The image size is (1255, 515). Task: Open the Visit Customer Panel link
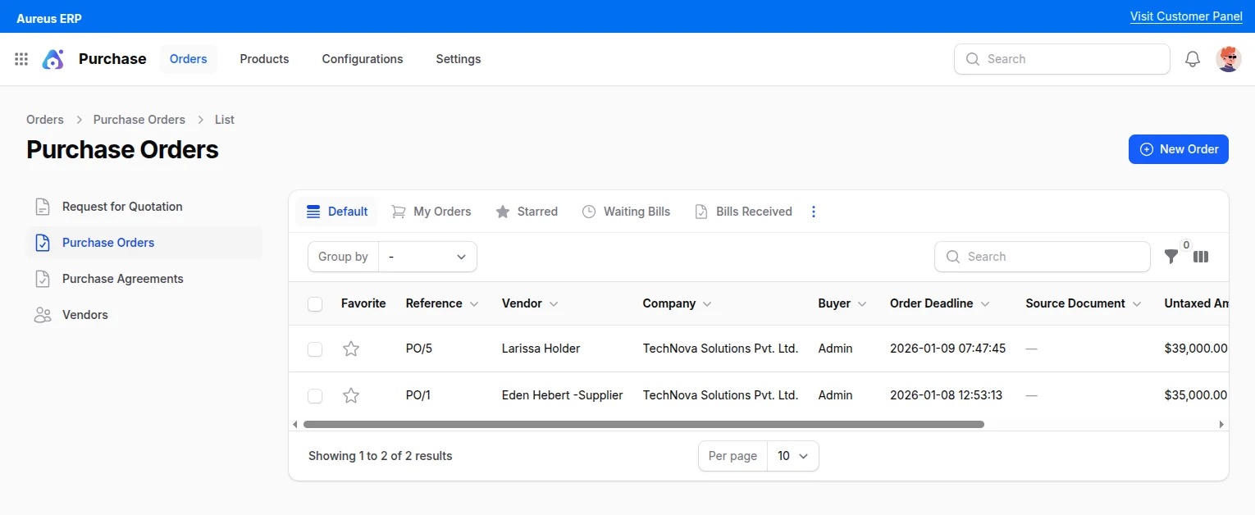[x=1186, y=16]
